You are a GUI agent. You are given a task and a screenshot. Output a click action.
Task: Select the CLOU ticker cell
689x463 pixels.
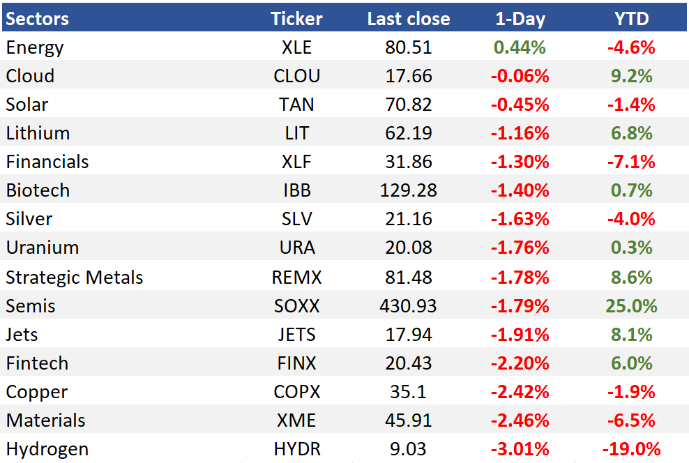[296, 76]
